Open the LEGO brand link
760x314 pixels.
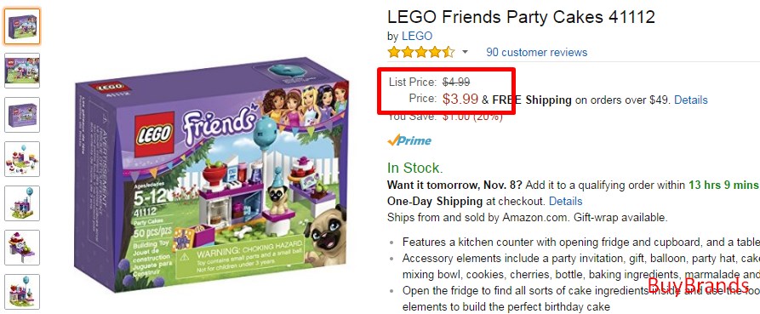(x=417, y=37)
